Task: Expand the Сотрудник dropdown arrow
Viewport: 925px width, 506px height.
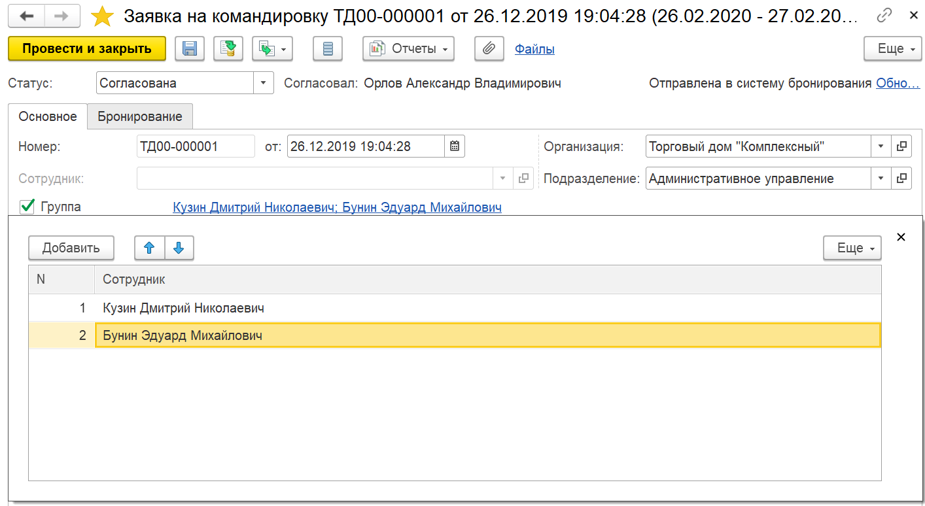Action: (503, 178)
